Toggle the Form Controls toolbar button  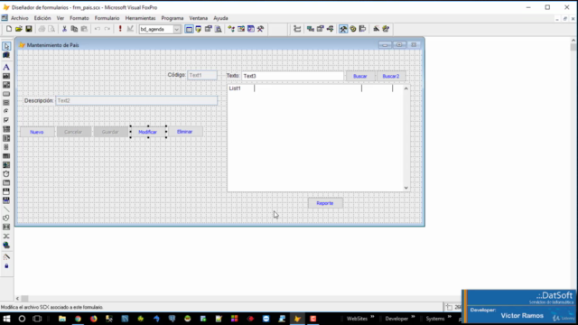[343, 29]
